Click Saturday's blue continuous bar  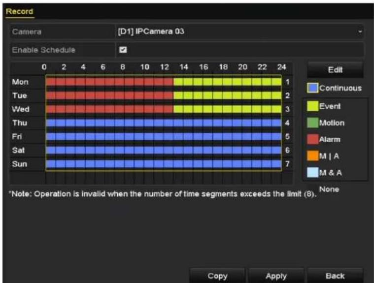point(164,150)
